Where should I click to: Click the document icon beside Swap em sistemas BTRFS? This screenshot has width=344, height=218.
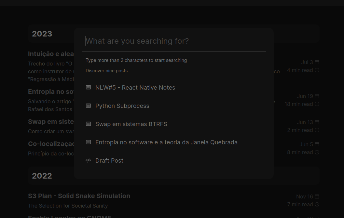[88, 124]
